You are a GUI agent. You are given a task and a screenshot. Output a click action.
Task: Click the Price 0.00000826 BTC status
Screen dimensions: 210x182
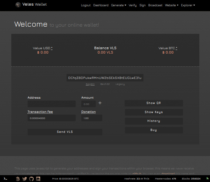[66, 179]
